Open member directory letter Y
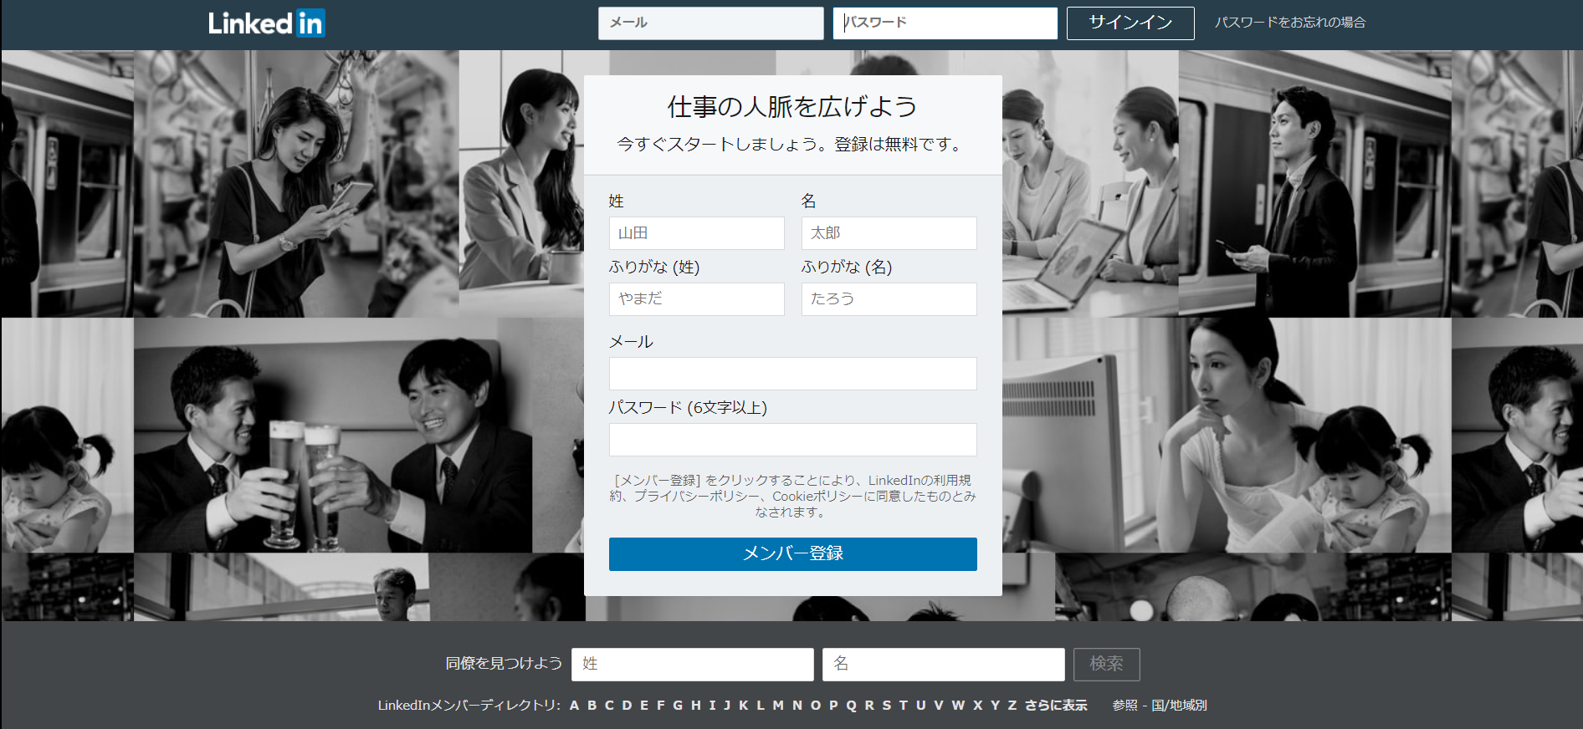This screenshot has width=1583, height=729. pos(995,706)
